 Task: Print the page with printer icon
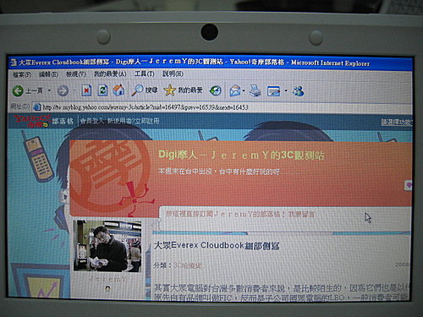(255, 90)
